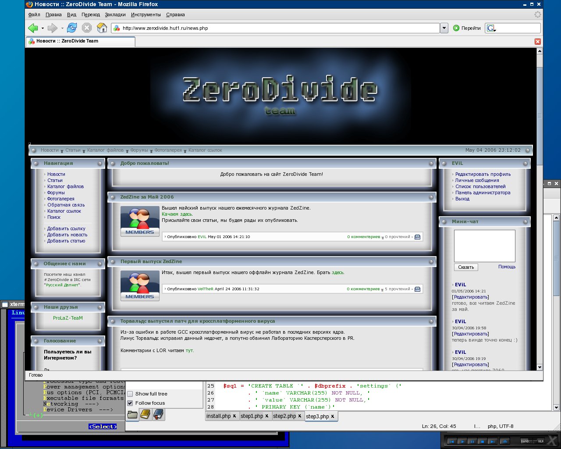Open the Справка menu
Image resolution: width=561 pixels, height=449 pixels.
[175, 14]
